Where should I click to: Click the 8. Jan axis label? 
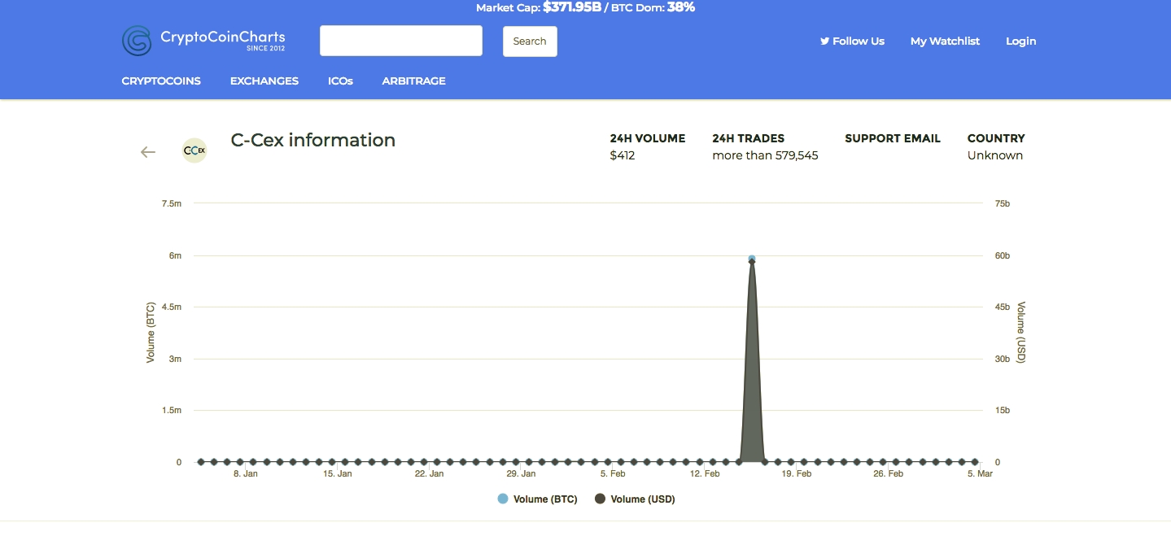(245, 473)
